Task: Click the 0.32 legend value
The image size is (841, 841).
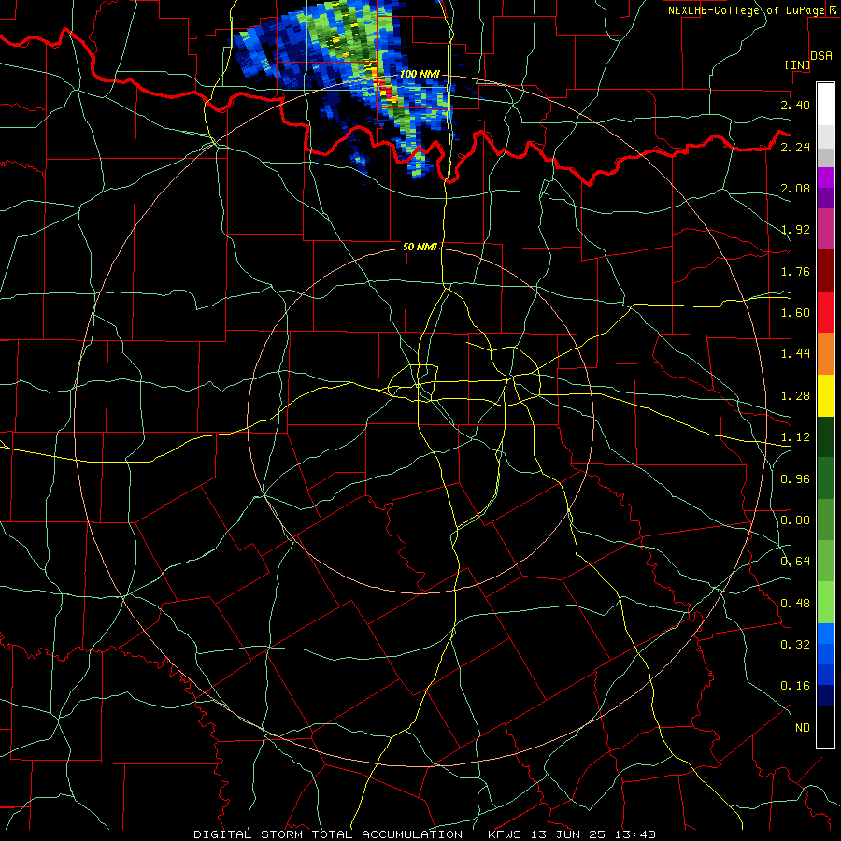Action: [x=795, y=645]
